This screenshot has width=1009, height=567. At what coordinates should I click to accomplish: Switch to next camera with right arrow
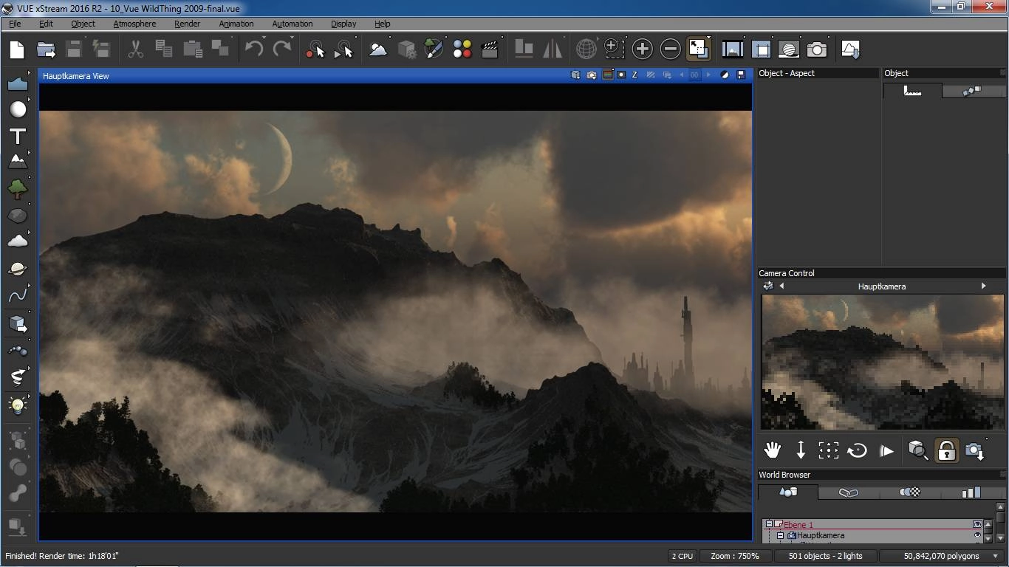(x=983, y=286)
